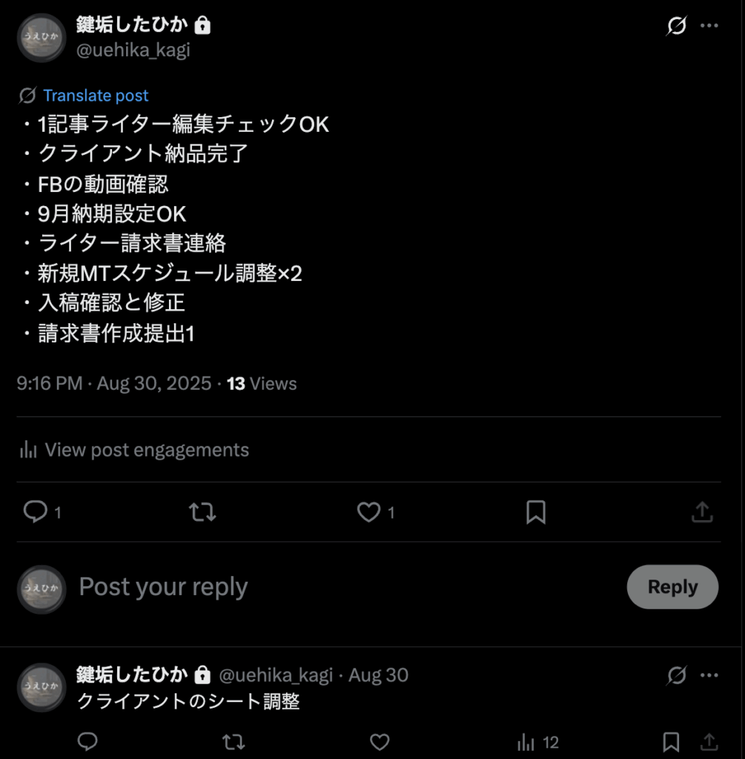Click Grok icon on main post header
745x759 pixels.
(676, 26)
